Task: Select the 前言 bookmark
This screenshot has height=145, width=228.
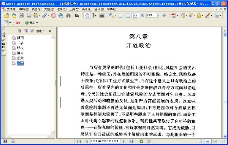Action: pyautogui.click(x=20, y=53)
